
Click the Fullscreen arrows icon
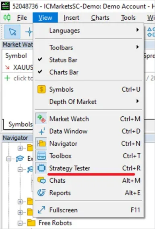pyautogui.click(x=41, y=210)
